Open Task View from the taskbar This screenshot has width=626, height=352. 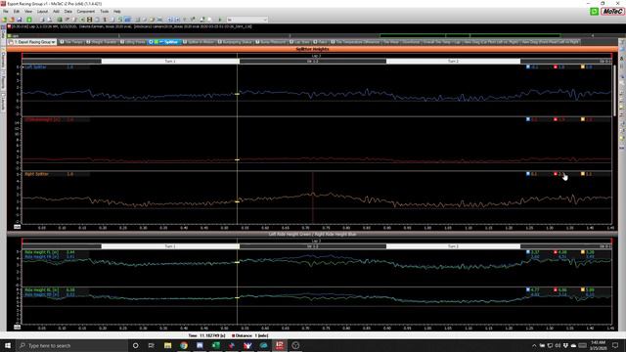pos(152,345)
